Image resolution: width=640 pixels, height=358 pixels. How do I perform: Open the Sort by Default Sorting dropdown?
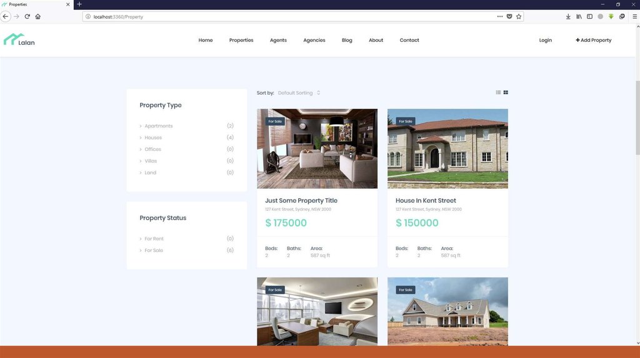(299, 93)
